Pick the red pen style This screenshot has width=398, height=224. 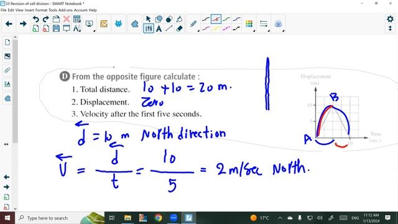coord(216,19)
